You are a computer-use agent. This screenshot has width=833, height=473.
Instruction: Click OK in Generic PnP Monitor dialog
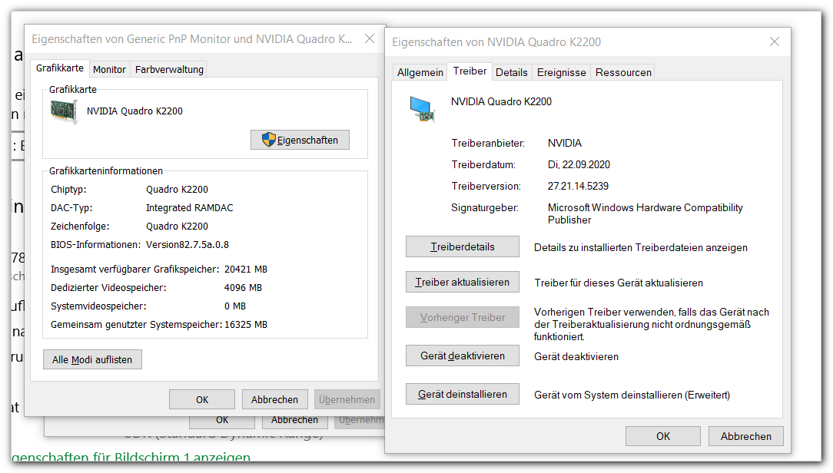coord(202,400)
